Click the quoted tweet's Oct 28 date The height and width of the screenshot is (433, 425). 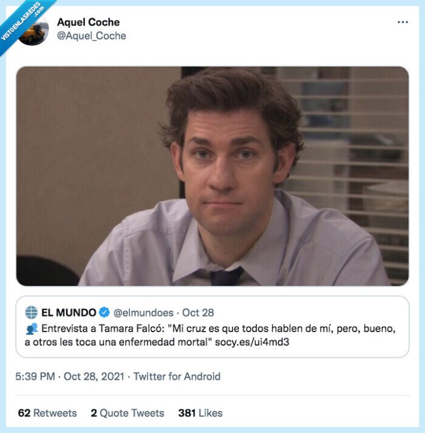(x=198, y=313)
